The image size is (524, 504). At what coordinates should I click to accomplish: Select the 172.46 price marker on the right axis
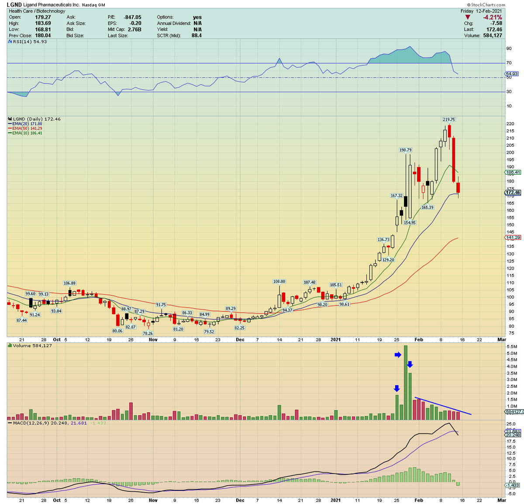tap(513, 192)
